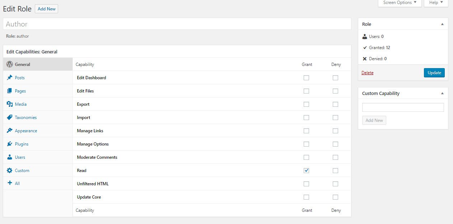
Task: Uncheck the Grant checkbox for Read
Action: (306, 171)
